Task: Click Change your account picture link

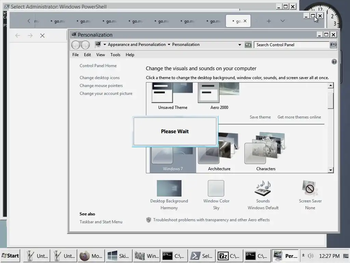Action: (x=106, y=93)
